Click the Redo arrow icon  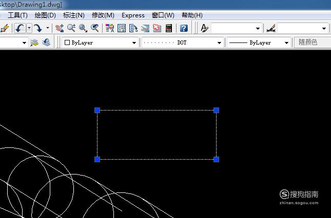[38, 28]
